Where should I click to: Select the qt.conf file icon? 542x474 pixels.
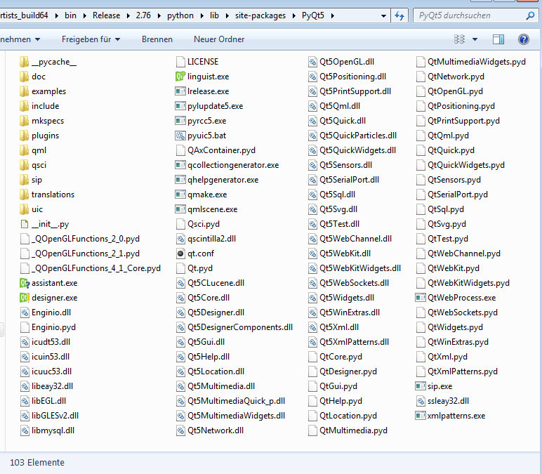click(181, 254)
